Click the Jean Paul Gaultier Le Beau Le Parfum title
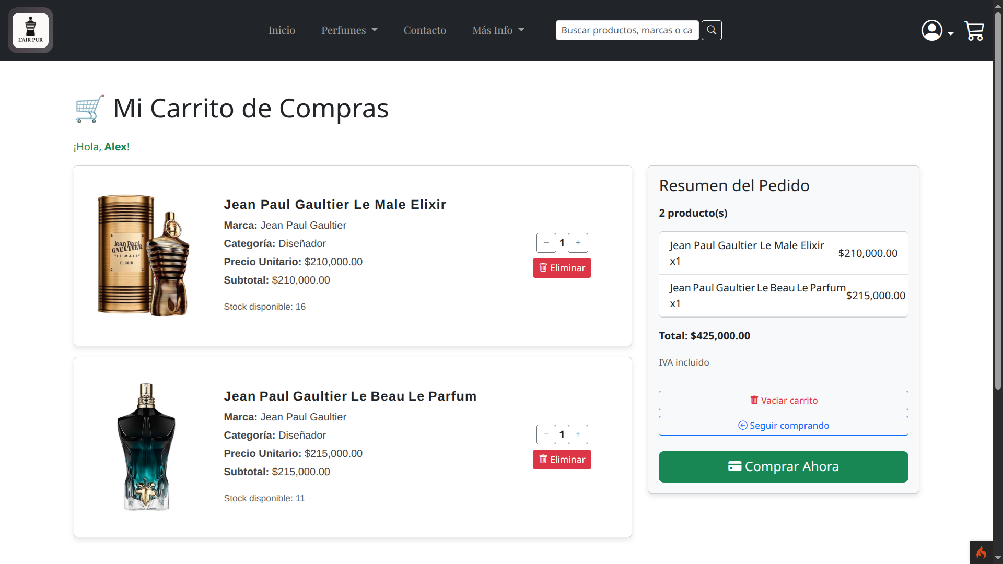Viewport: 1003px width, 564px height. coord(350,396)
